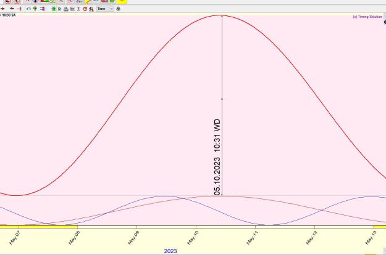Click the May.09 date label on axis
386x255 pixels.
point(133,238)
